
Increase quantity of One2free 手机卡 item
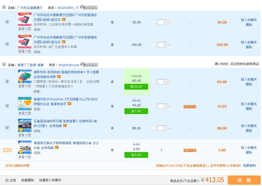pyautogui.click(x=169, y=106)
